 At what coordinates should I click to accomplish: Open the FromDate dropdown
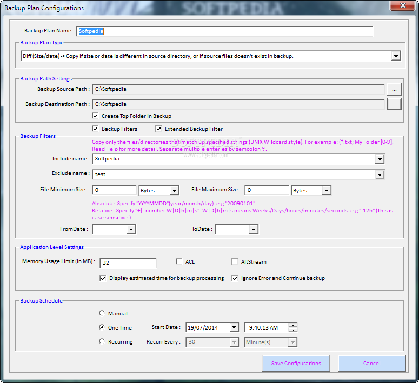click(x=131, y=229)
